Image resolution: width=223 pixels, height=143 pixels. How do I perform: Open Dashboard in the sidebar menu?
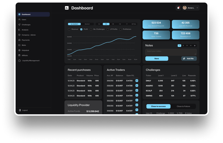[x=34, y=14]
